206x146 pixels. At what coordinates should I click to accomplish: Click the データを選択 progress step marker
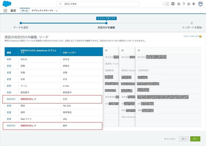[x=21, y=23]
